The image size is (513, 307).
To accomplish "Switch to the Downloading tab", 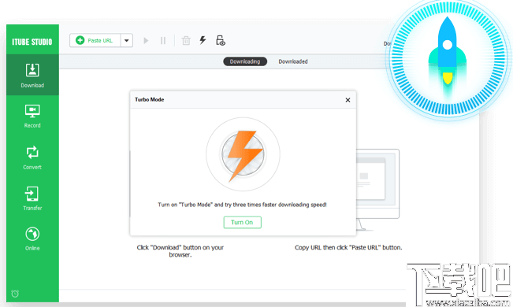I will click(245, 61).
